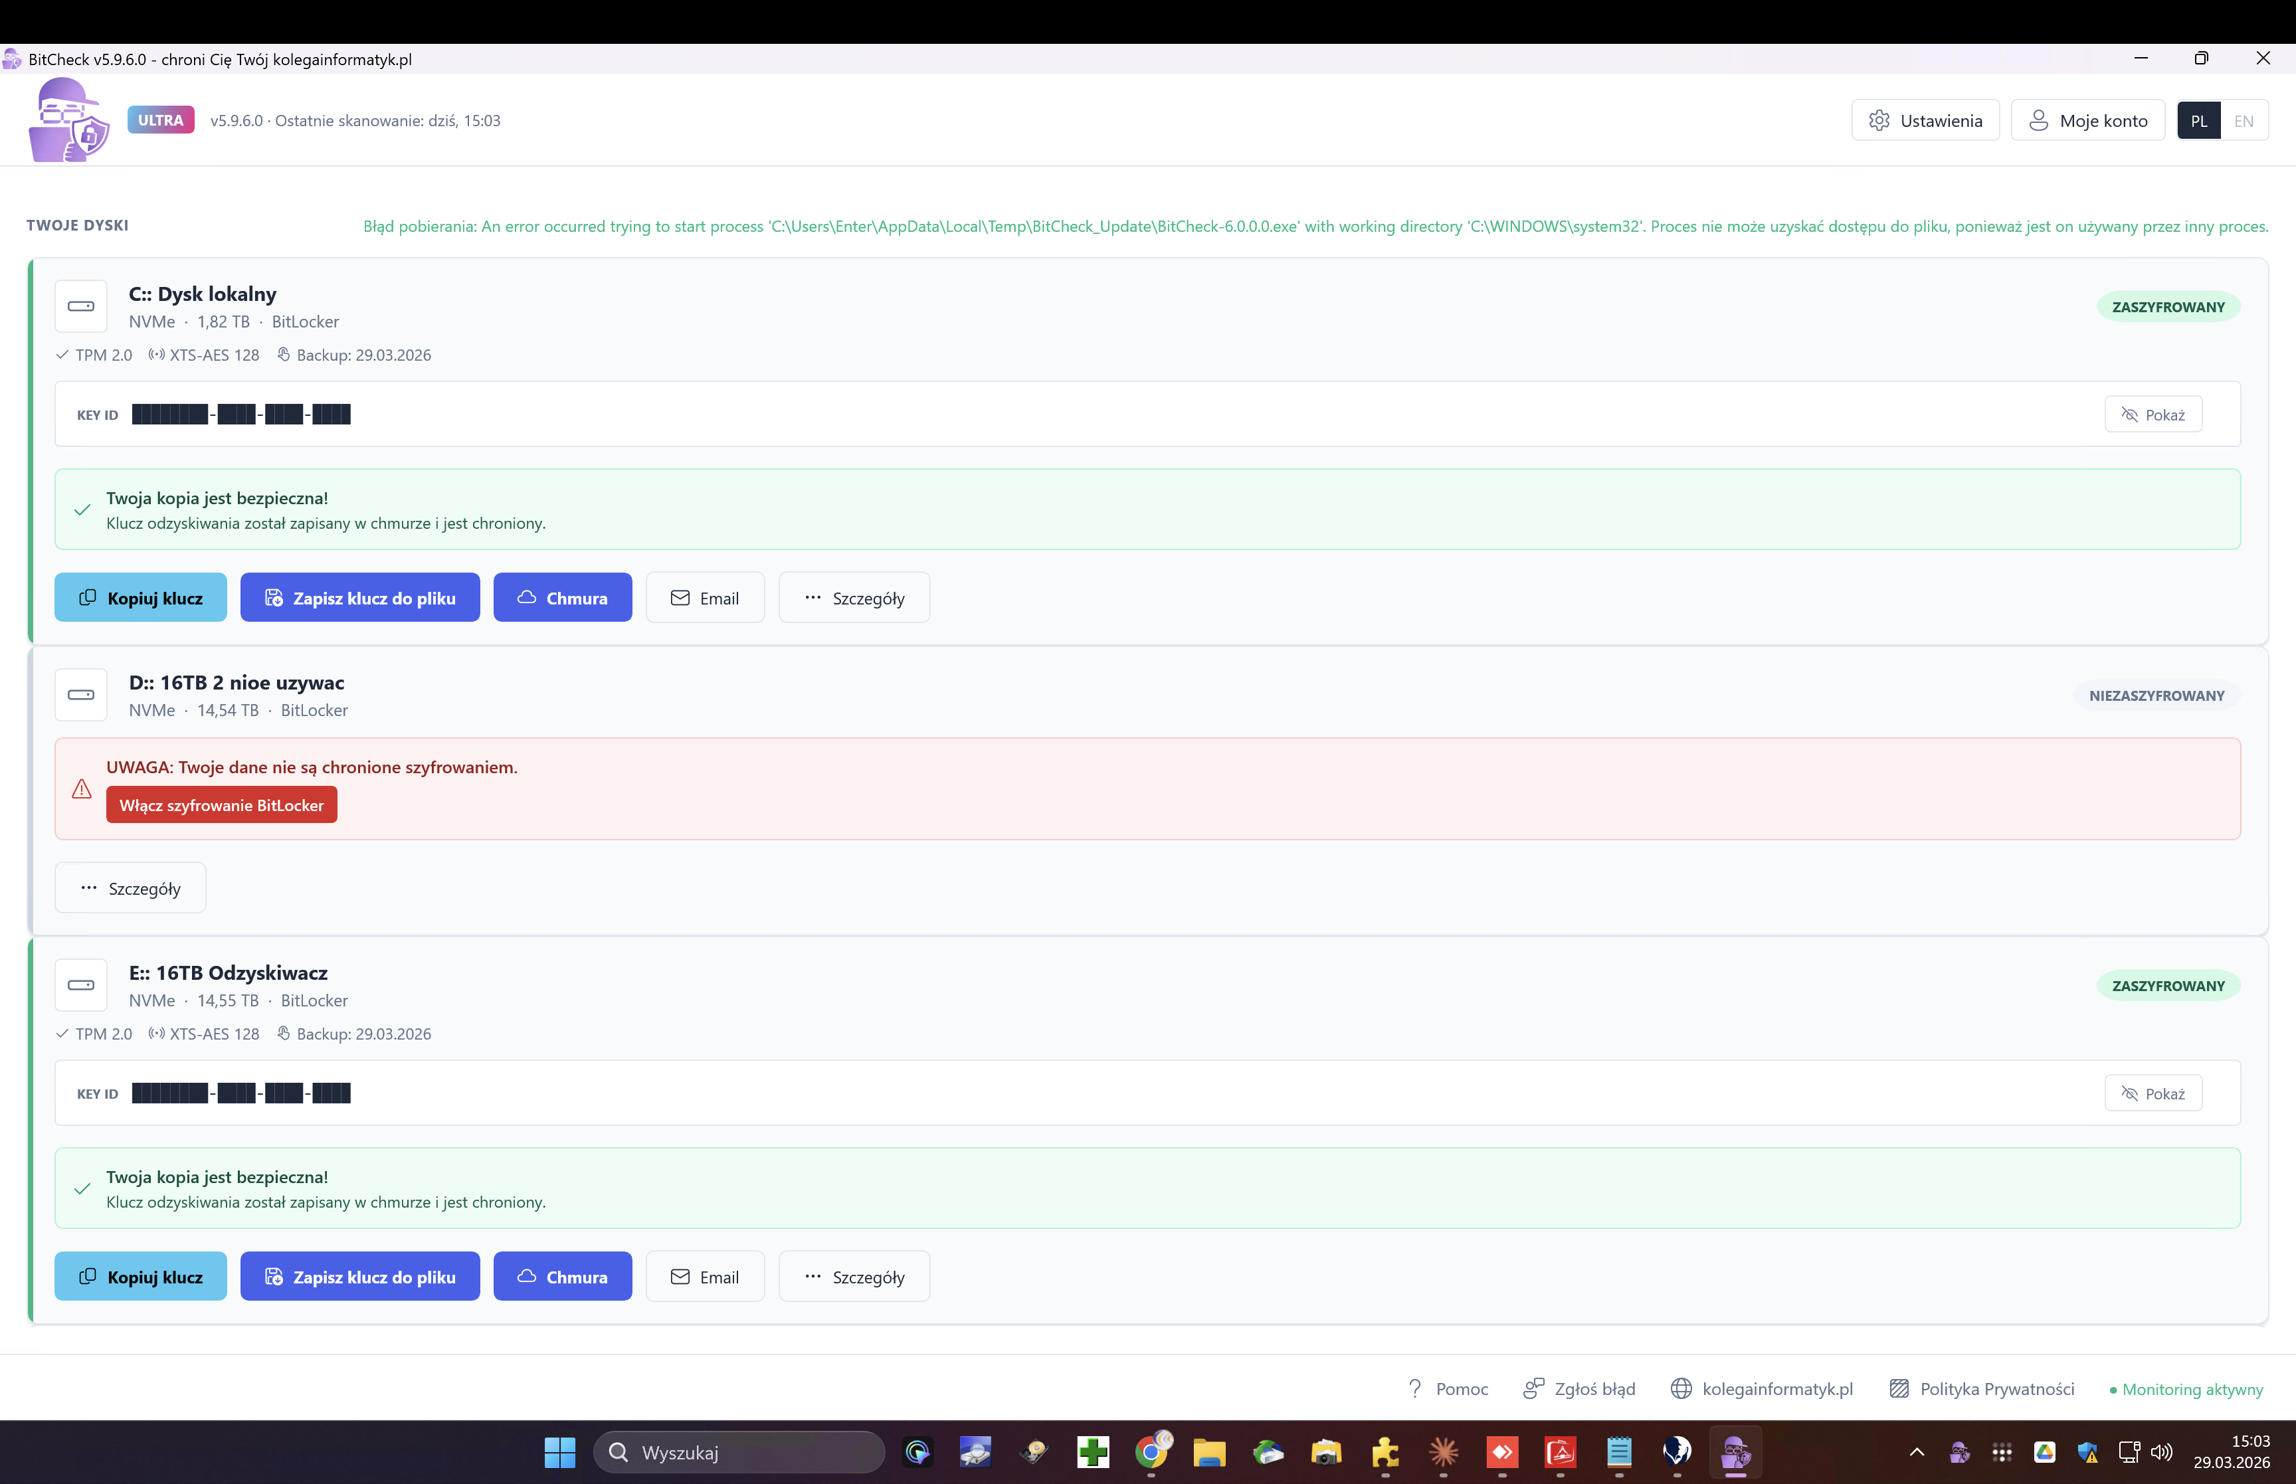Click Chmura button for the E: drive
2296x1484 pixels.
tap(563, 1277)
